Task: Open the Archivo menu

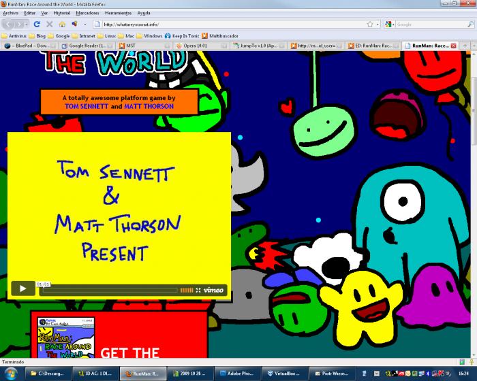Action: pos(11,13)
